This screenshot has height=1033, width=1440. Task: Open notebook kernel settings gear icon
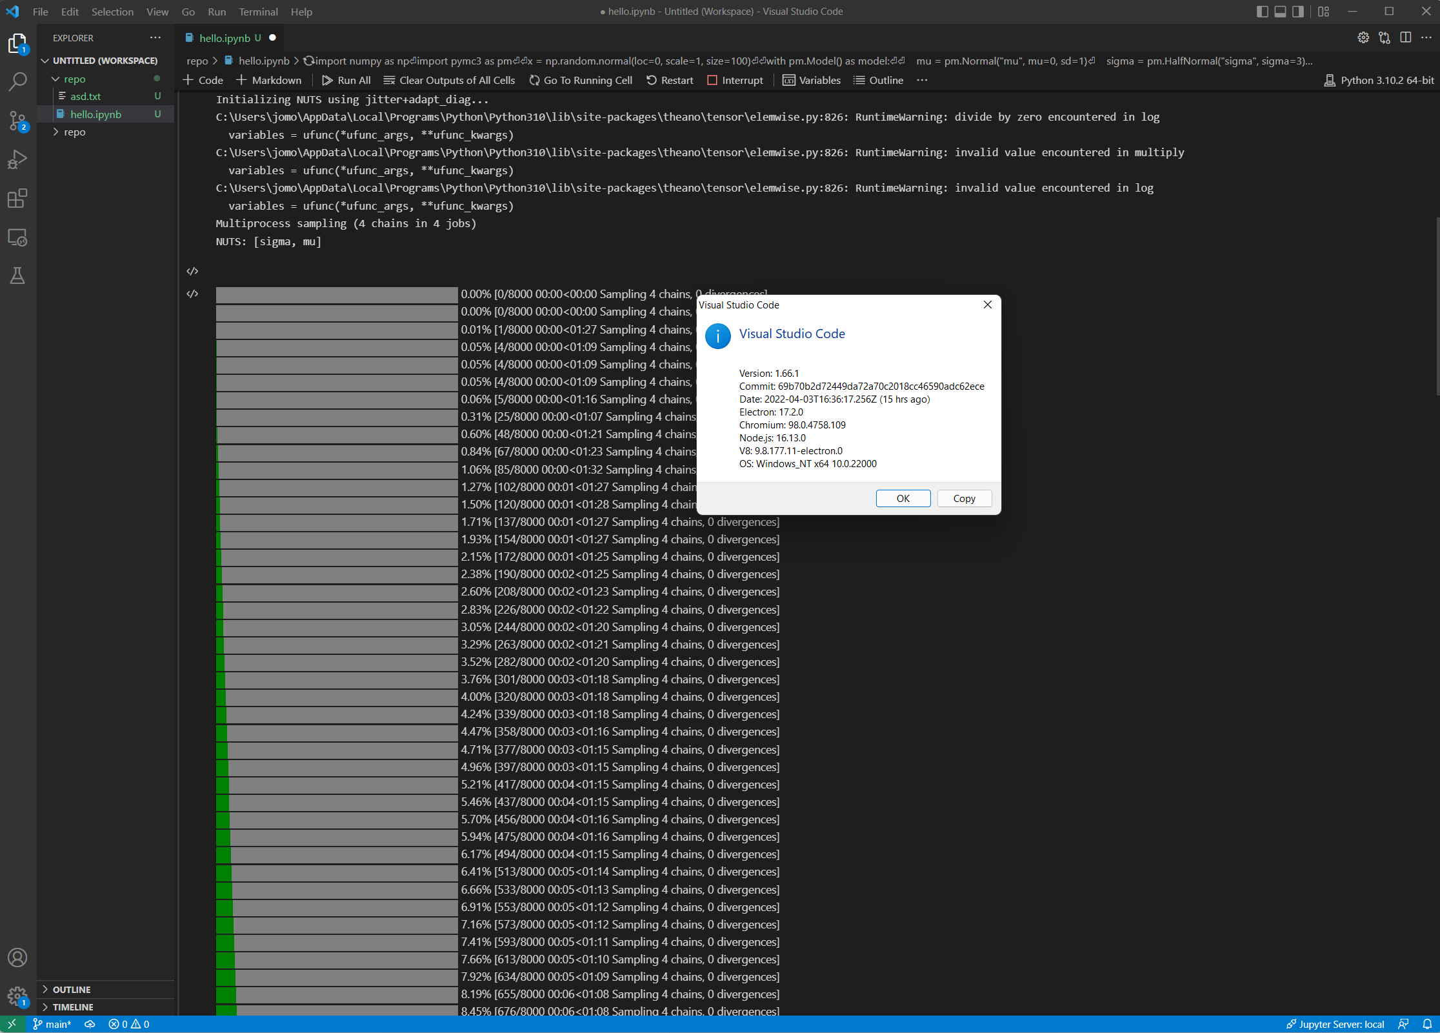pos(1363,37)
